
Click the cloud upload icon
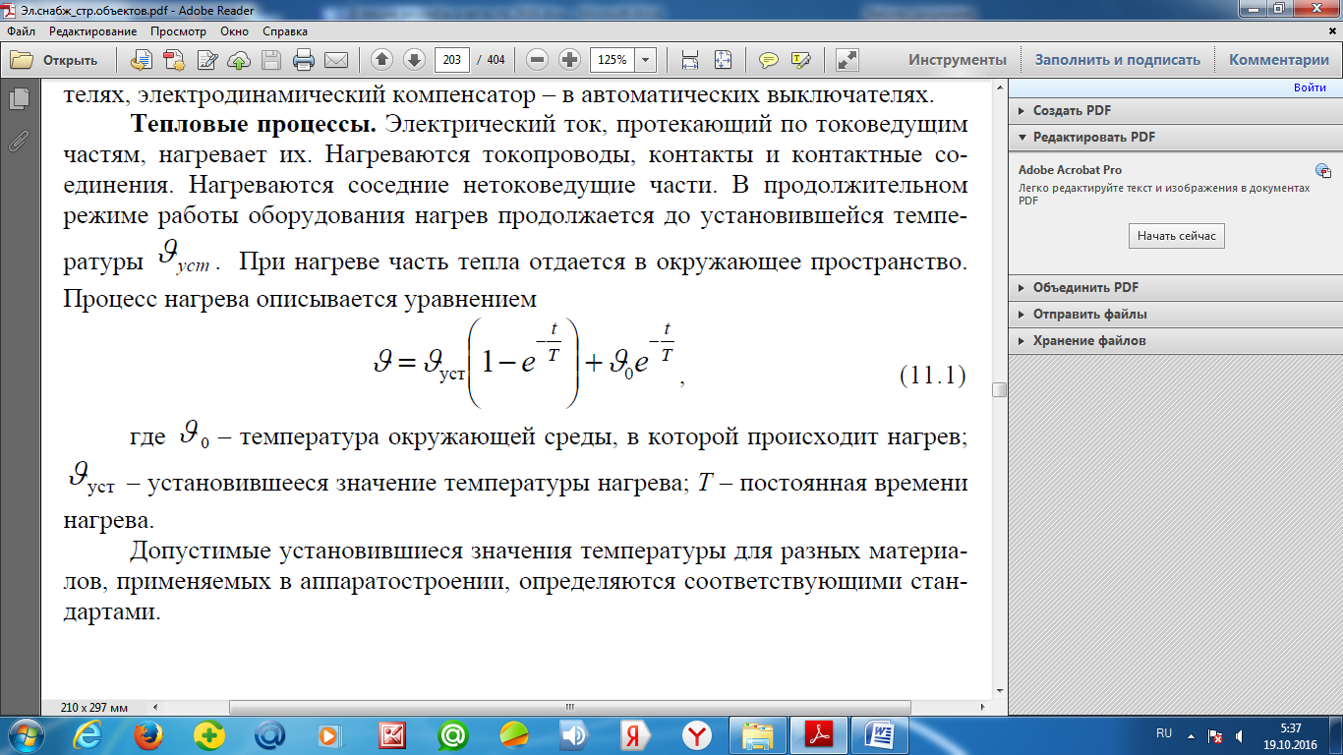(239, 60)
